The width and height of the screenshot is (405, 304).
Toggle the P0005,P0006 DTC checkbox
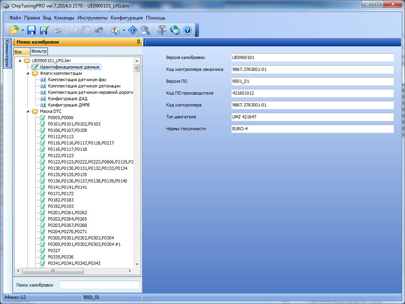43,118
